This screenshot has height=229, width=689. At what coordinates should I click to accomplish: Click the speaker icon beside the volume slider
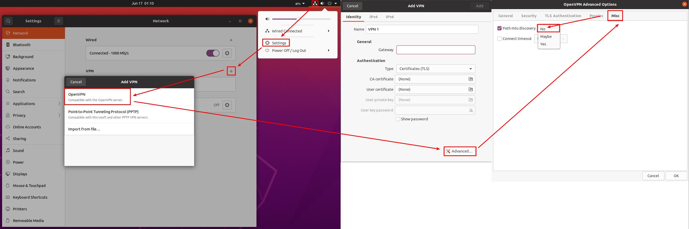pyautogui.click(x=267, y=19)
